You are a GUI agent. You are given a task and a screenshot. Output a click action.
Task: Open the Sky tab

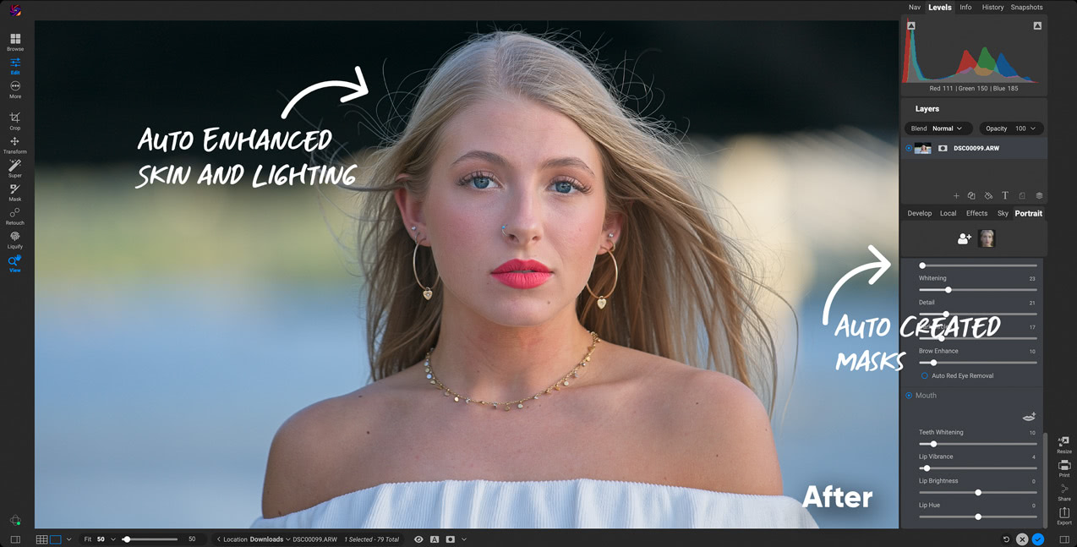(1003, 213)
